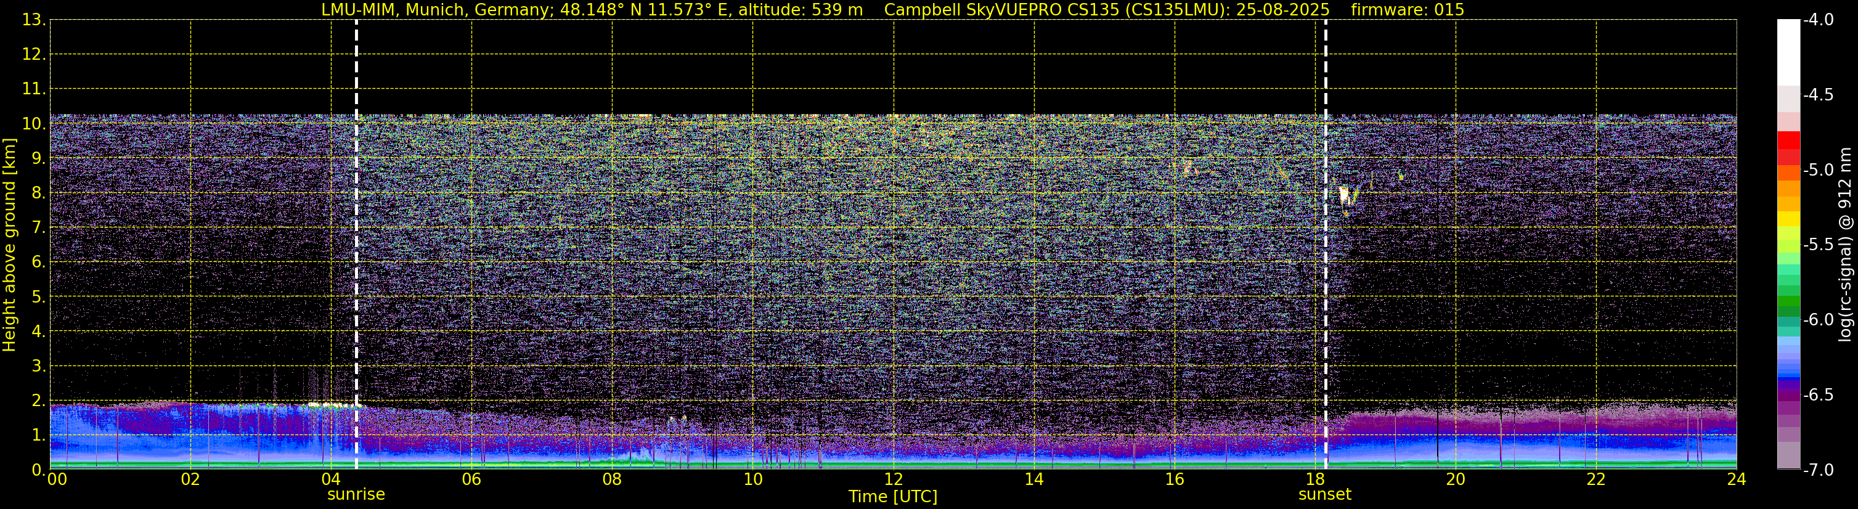
Task: Click the Time [UTC] axis label
Action: [893, 497]
